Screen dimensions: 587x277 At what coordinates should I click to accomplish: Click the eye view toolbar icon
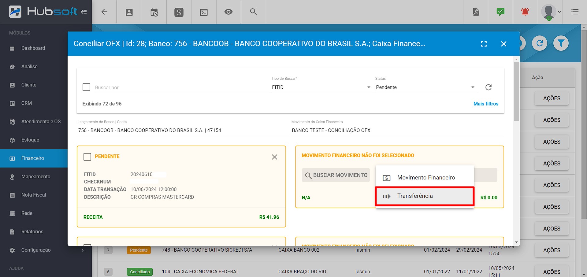coord(228,12)
